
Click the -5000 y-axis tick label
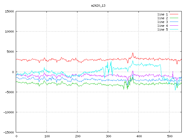9,92
